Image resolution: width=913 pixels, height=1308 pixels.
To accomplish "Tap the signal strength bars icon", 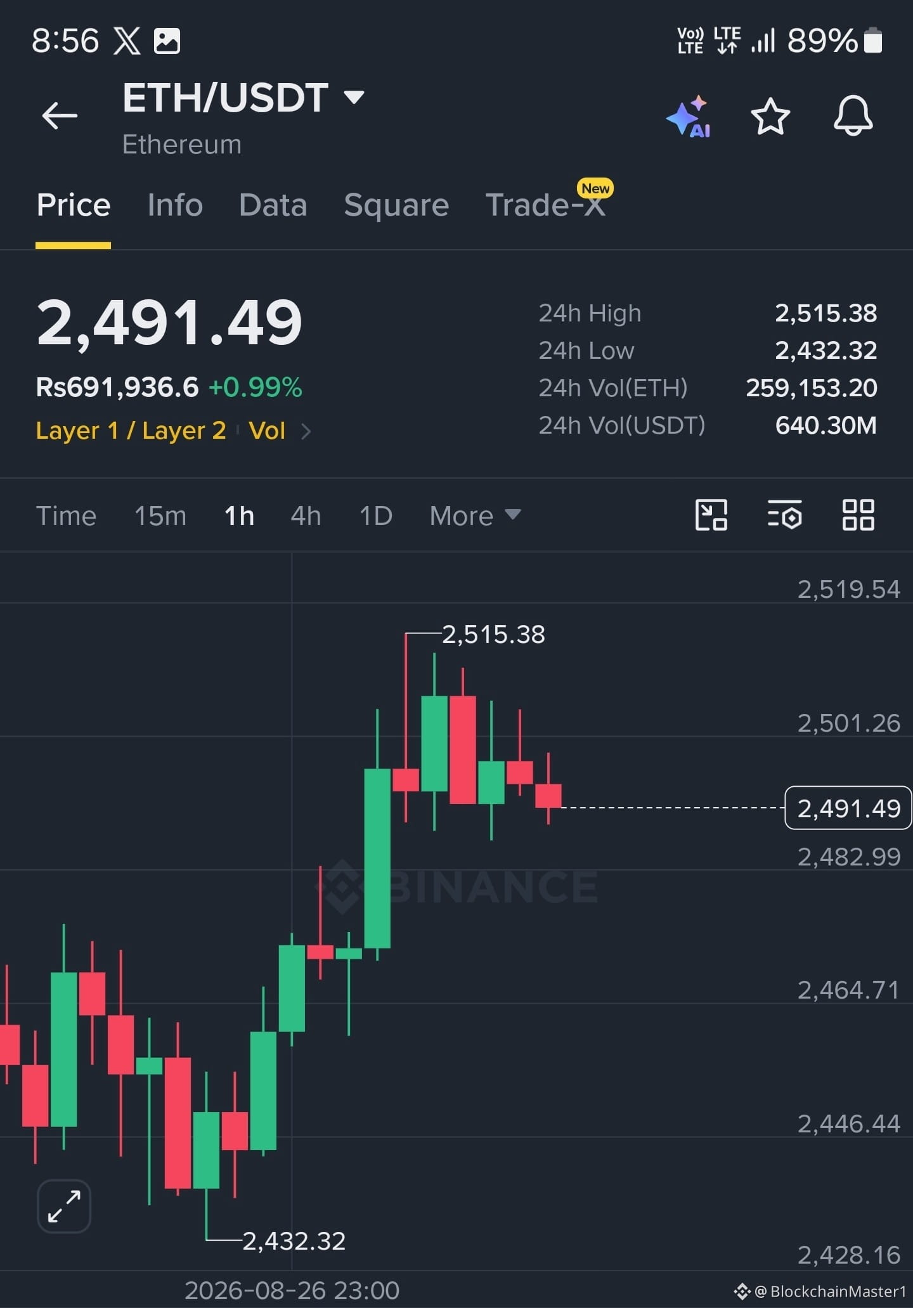I will pos(763,41).
